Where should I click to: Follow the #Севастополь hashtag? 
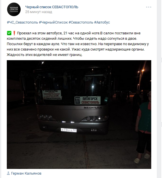(x=81, y=22)
